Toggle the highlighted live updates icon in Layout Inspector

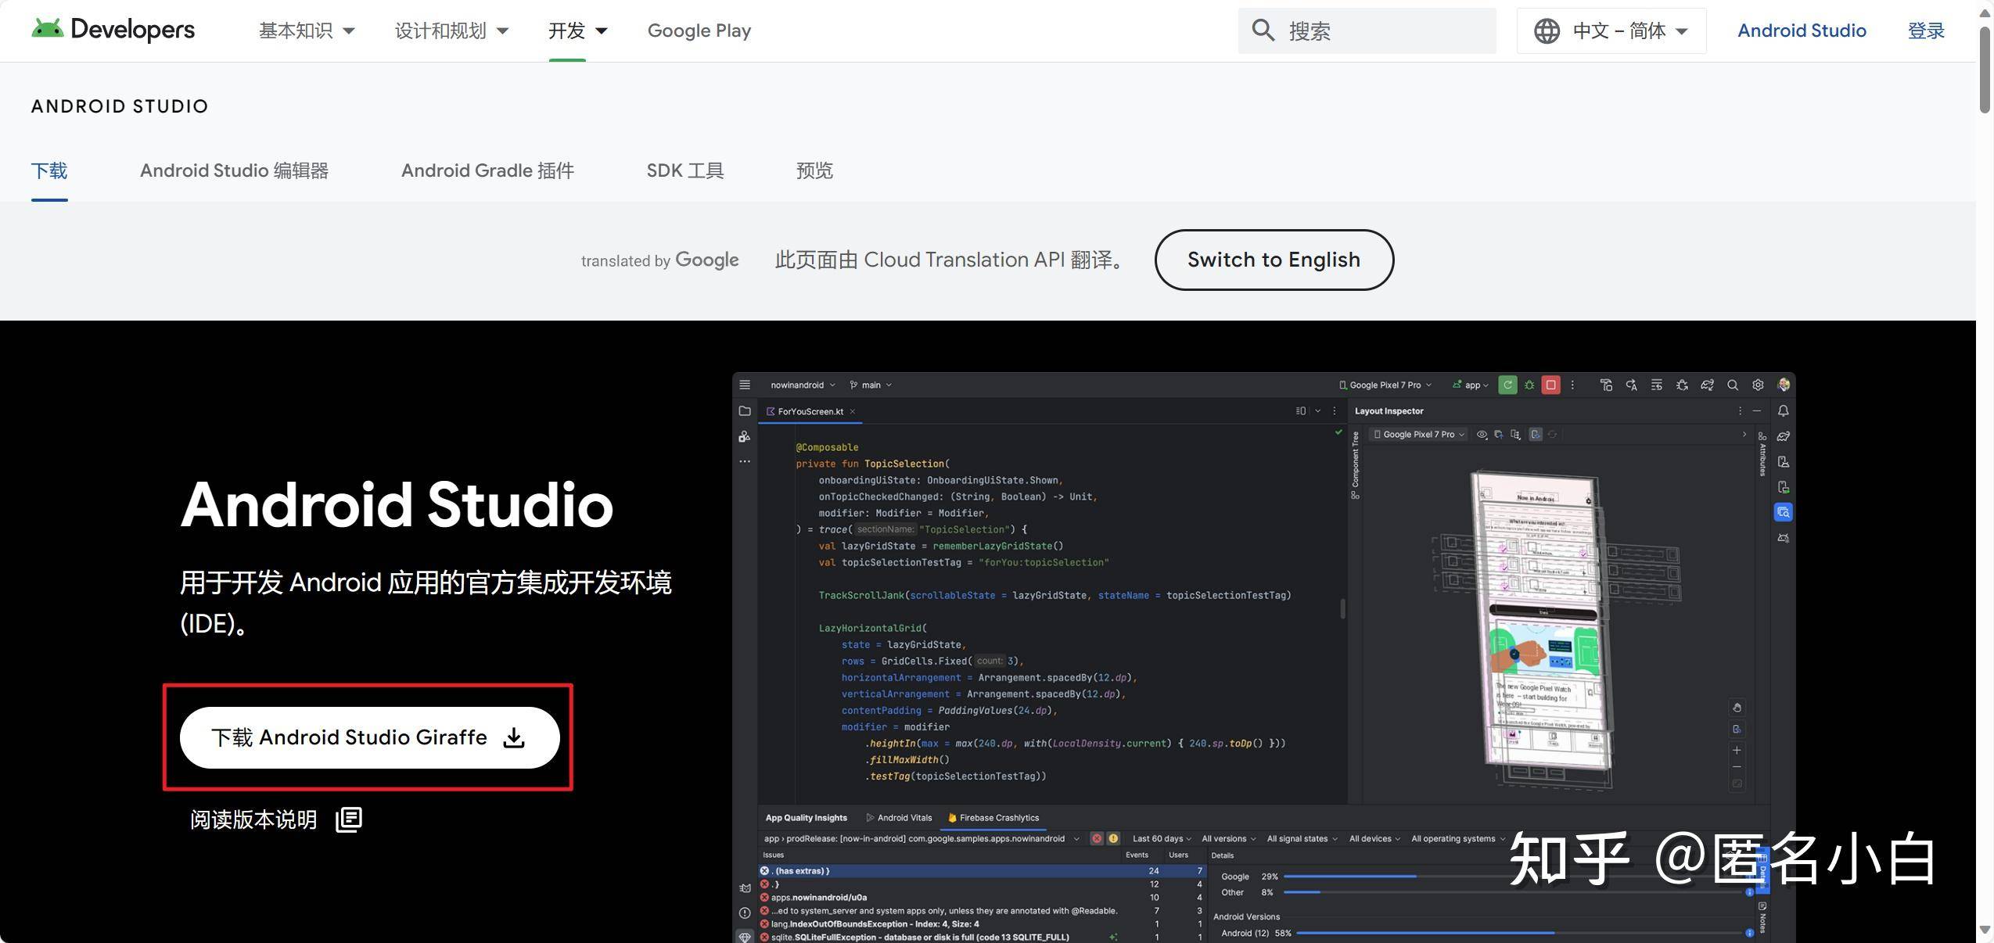pyautogui.click(x=1536, y=435)
